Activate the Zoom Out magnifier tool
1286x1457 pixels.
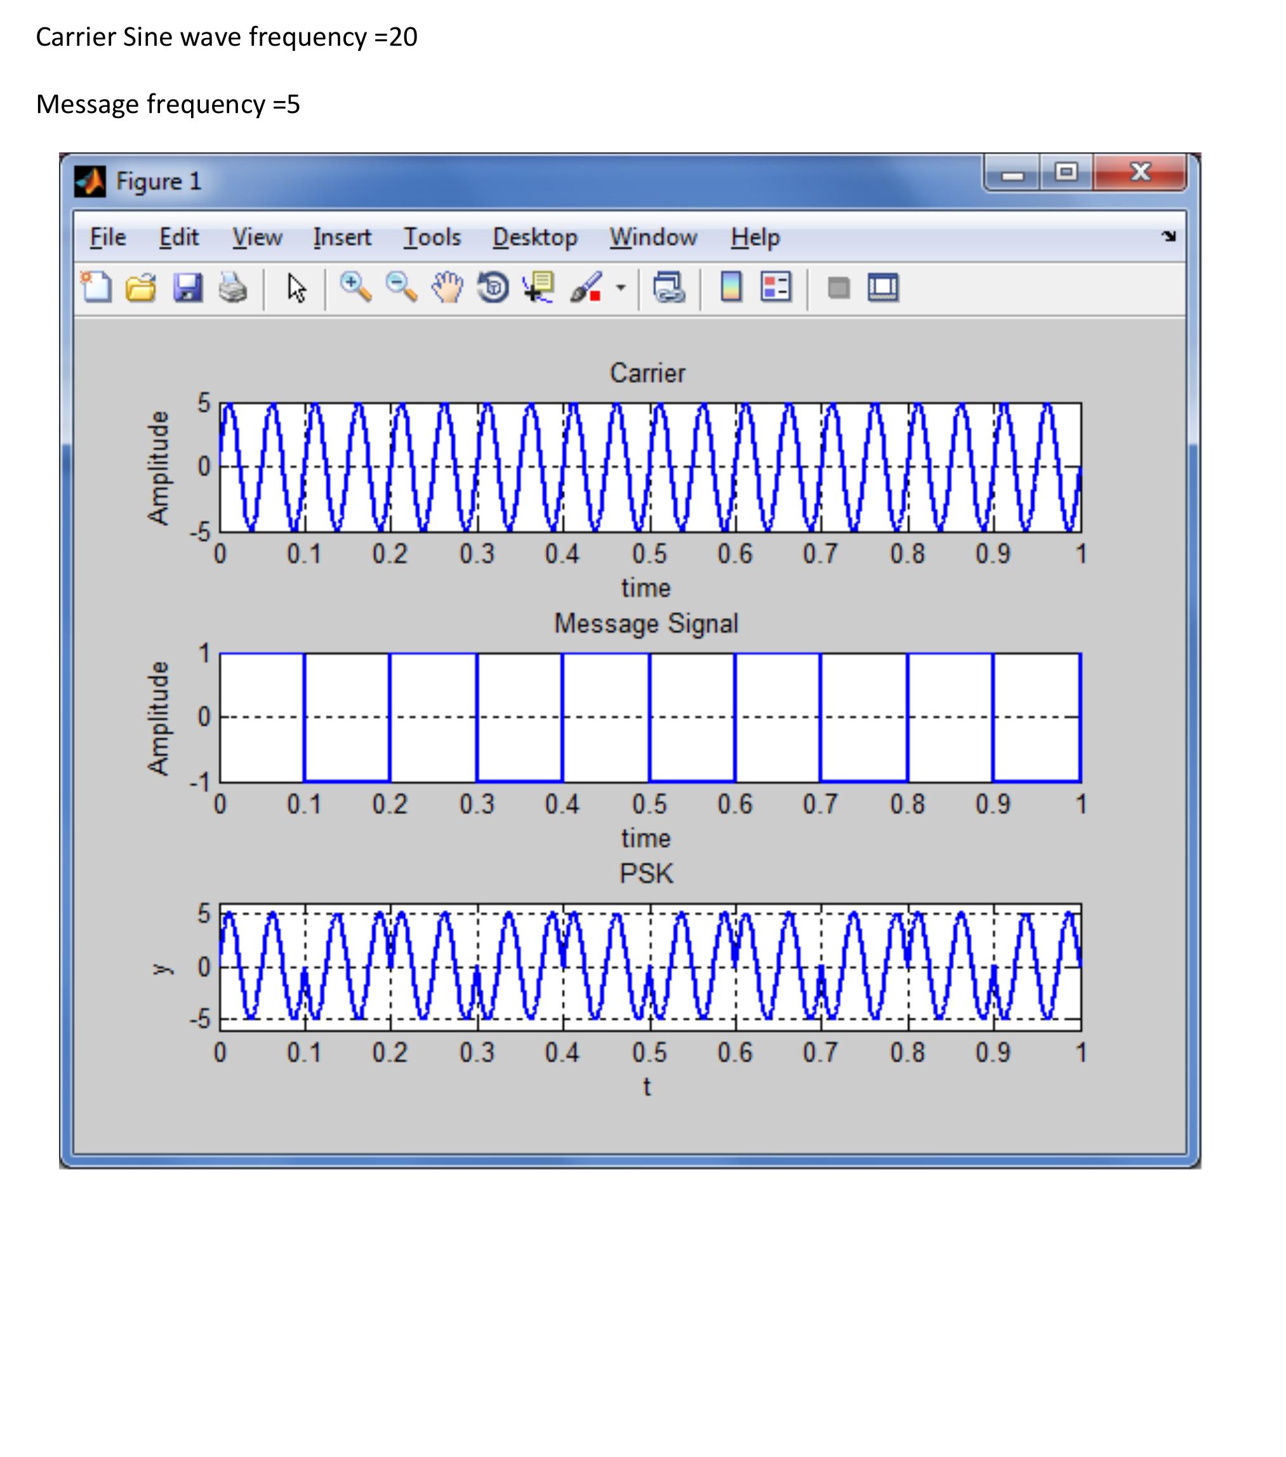(401, 288)
